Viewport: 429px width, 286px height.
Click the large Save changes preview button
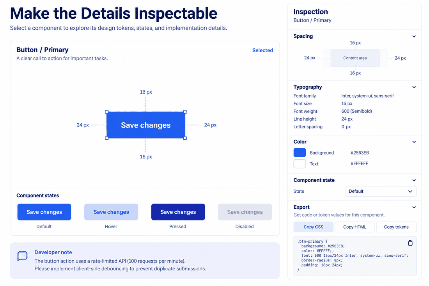click(146, 125)
